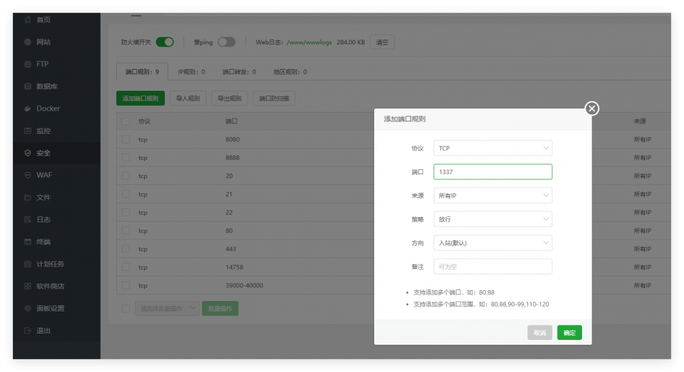Viewport: 684px width, 372px height.
Task: Toggle the firewall switch (防火墙开关) off
Action: pos(165,42)
